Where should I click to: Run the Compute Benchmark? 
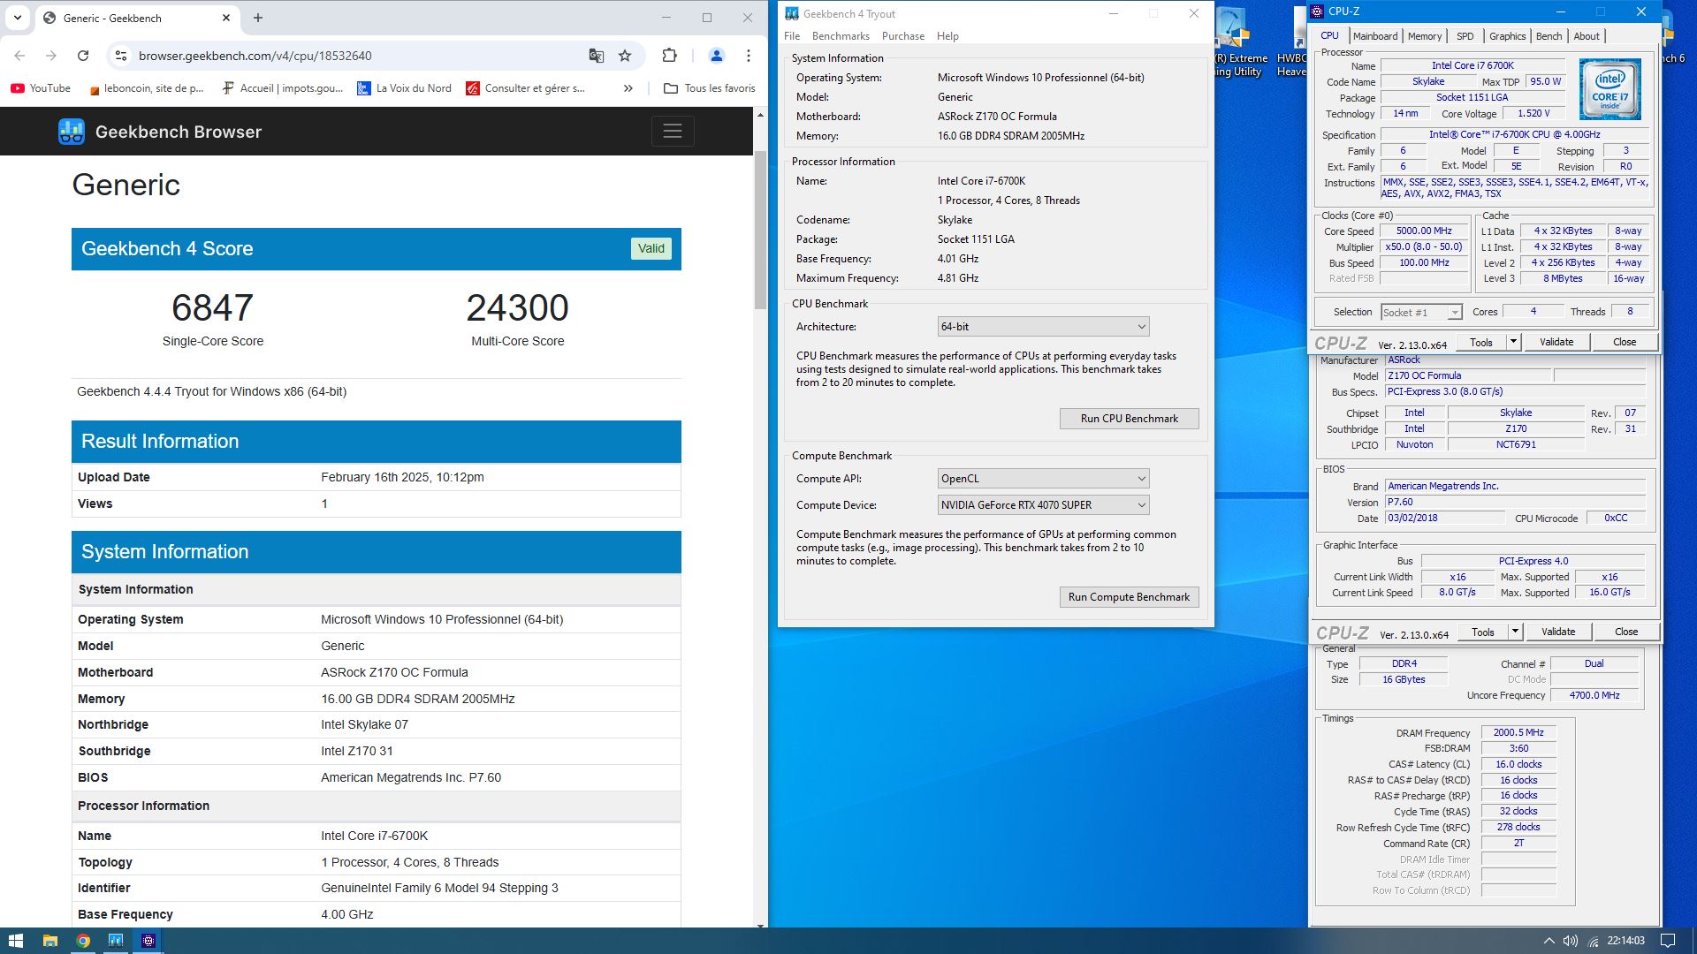(1129, 597)
